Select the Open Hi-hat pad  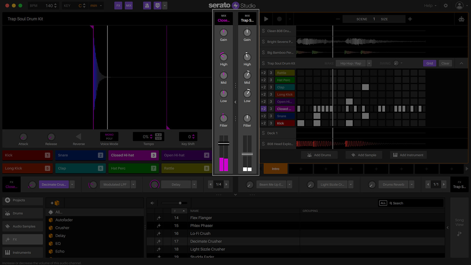186,155
